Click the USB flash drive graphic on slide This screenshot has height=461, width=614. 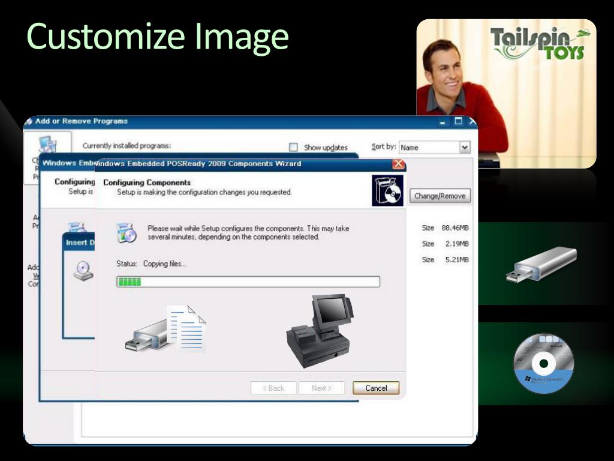(x=541, y=265)
